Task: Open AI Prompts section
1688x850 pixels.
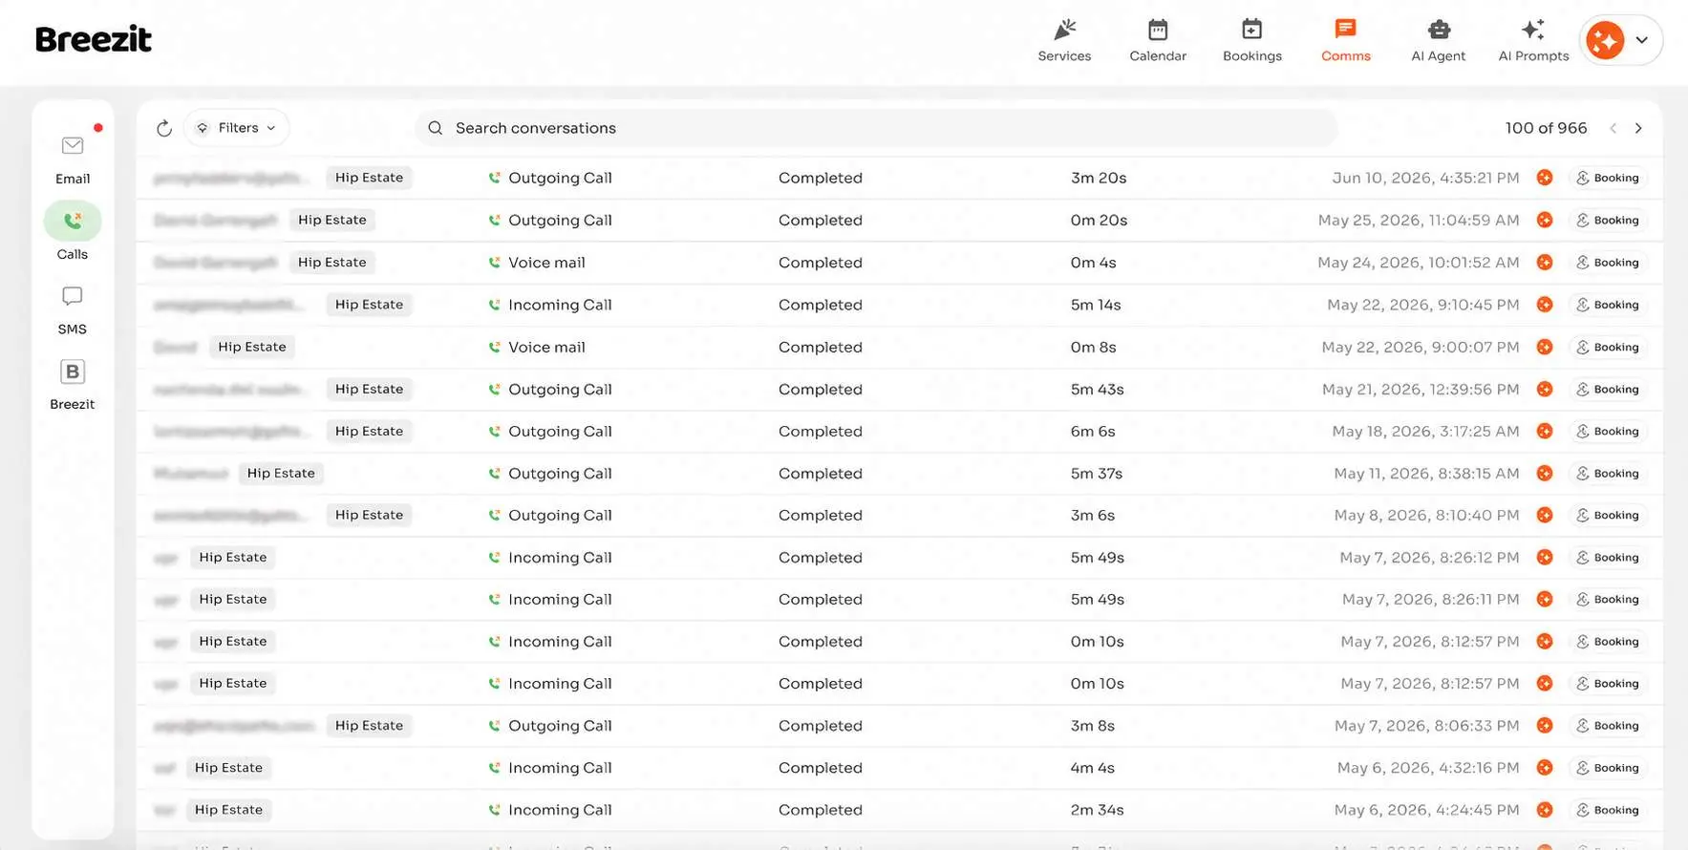Action: (1533, 41)
